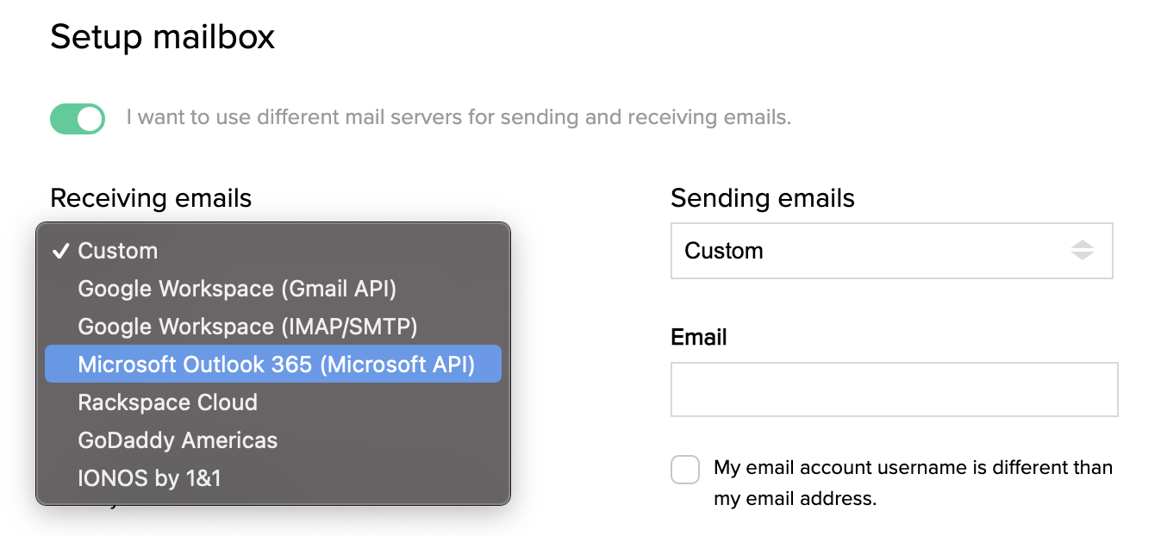Viewport: 1167px width, 536px height.
Task: Click the Sending emails label
Action: pos(763,198)
